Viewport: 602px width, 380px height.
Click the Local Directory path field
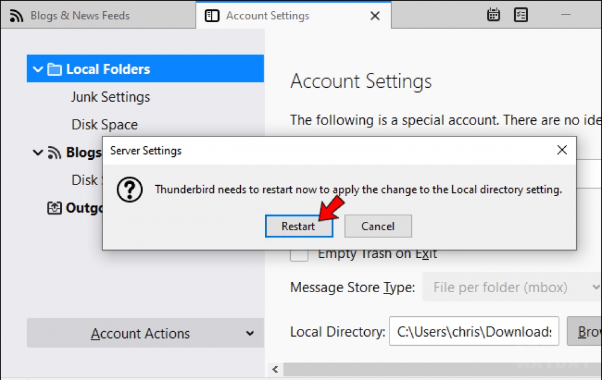[474, 331]
